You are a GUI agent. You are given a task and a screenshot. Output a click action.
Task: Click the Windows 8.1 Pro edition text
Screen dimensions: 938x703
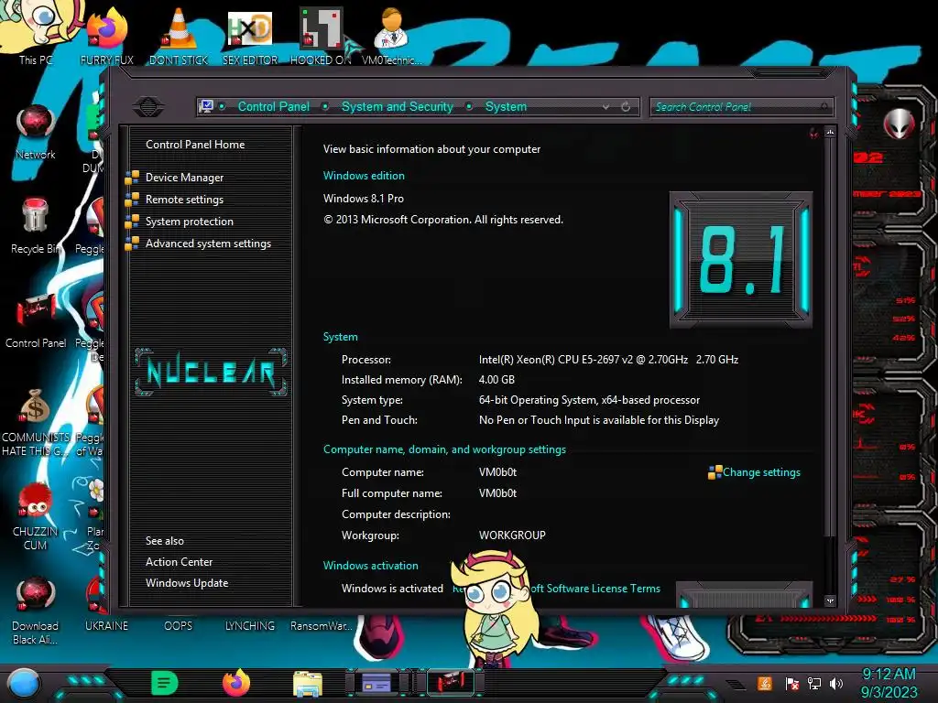click(x=363, y=199)
